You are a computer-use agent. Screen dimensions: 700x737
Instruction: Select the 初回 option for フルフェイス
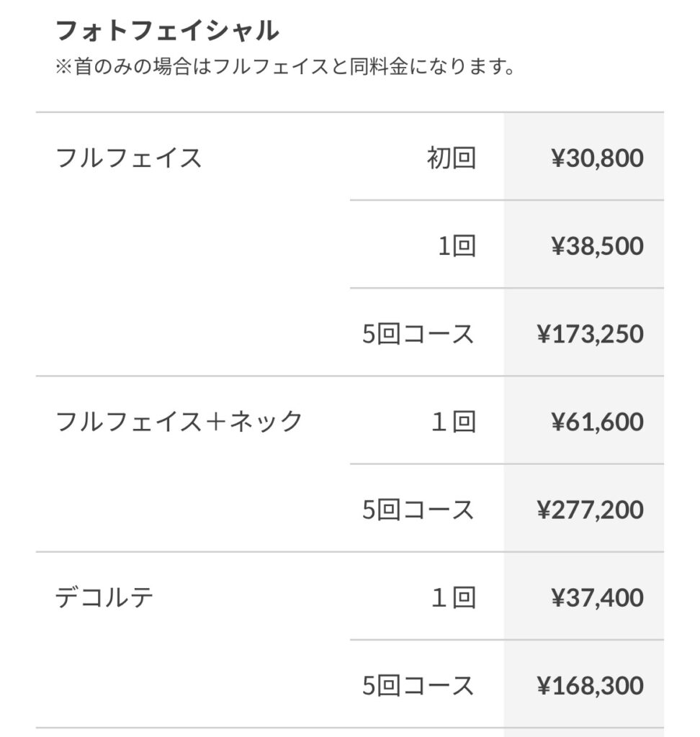452,158
